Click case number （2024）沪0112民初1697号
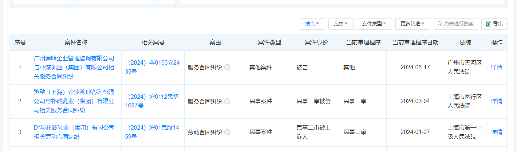Viewport: 517px width, 151px height. [153, 101]
